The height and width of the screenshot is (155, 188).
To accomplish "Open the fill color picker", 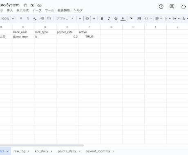I will (x=132, y=18).
